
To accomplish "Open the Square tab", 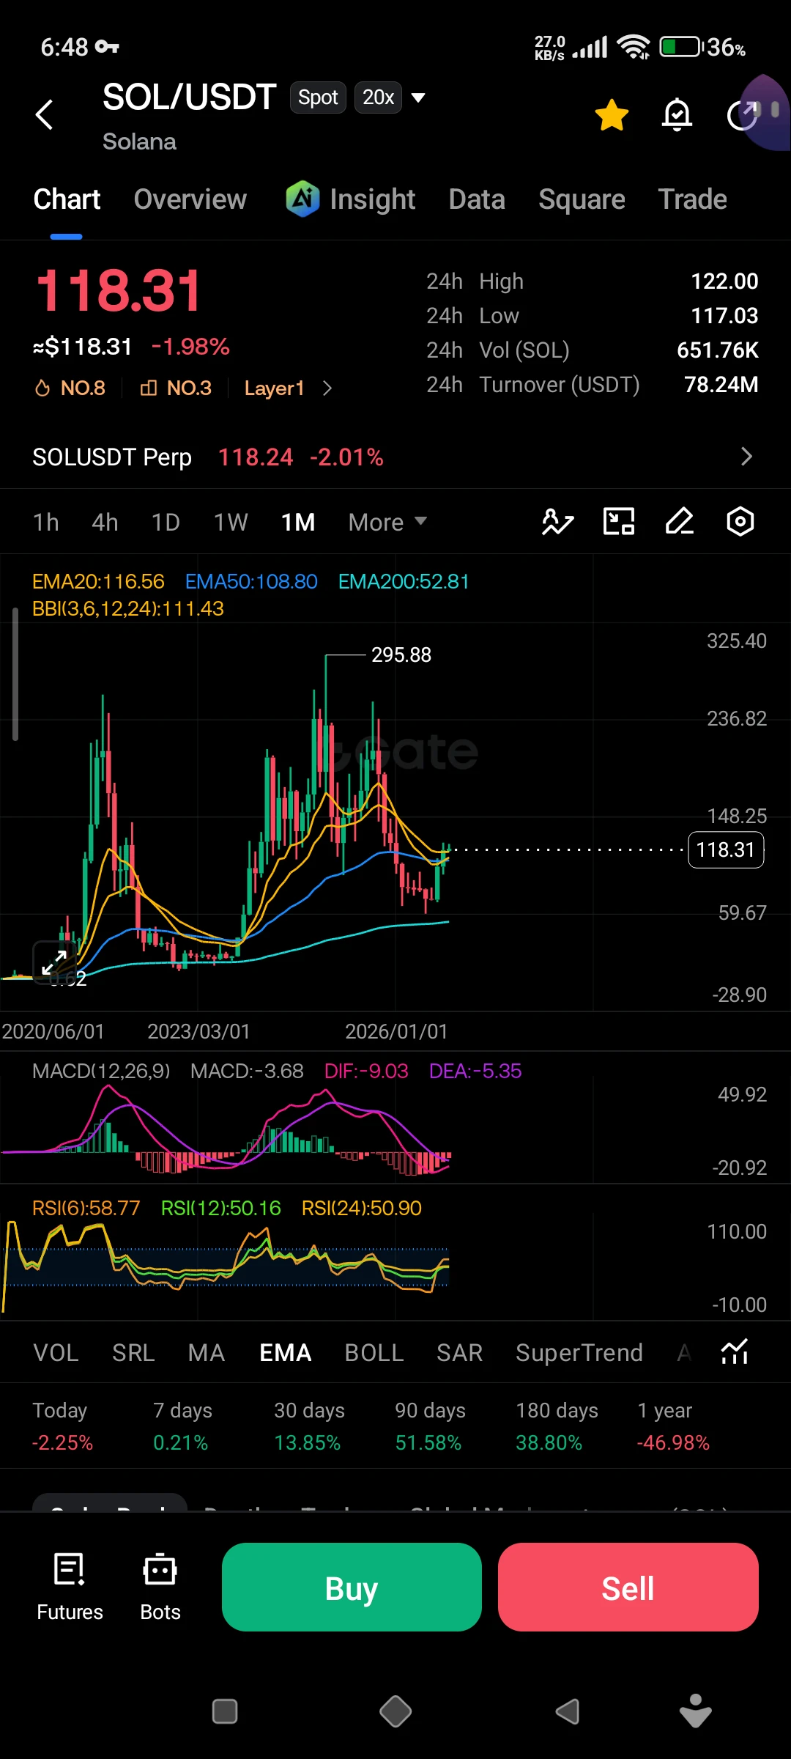I will [582, 199].
